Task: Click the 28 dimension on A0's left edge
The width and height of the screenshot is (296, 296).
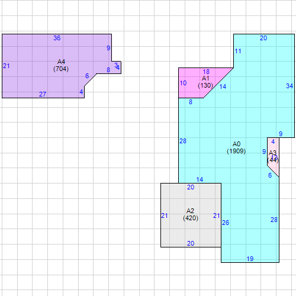Action: tap(183, 141)
